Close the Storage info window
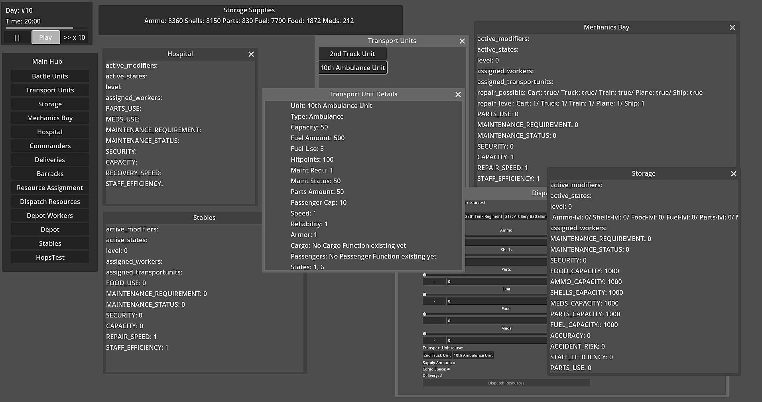Viewport: 762px width, 402px height. coord(733,174)
